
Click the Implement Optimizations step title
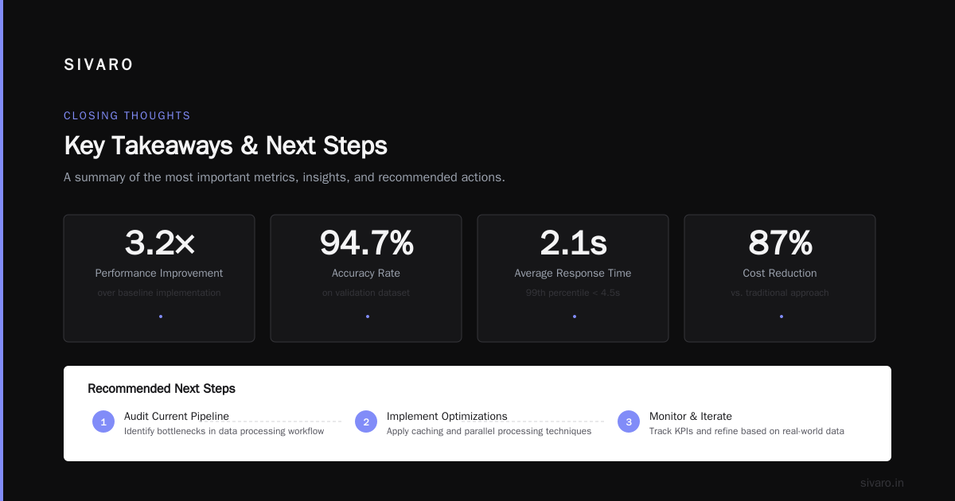(447, 416)
